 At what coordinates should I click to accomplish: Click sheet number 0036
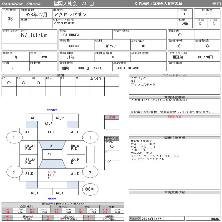(x=215, y=219)
